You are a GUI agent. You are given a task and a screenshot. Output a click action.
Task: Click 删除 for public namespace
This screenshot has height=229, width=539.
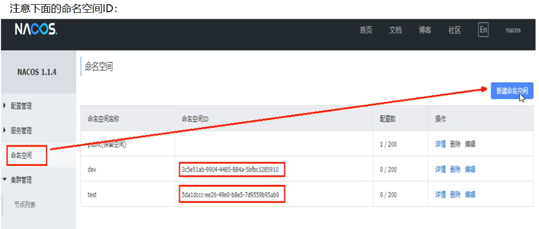point(455,144)
